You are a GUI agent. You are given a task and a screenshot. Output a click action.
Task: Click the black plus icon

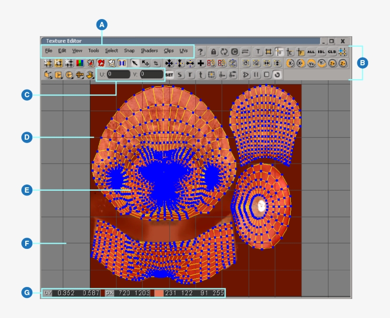point(201,63)
